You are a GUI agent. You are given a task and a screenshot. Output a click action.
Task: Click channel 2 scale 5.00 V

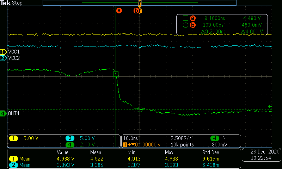(x=87, y=138)
